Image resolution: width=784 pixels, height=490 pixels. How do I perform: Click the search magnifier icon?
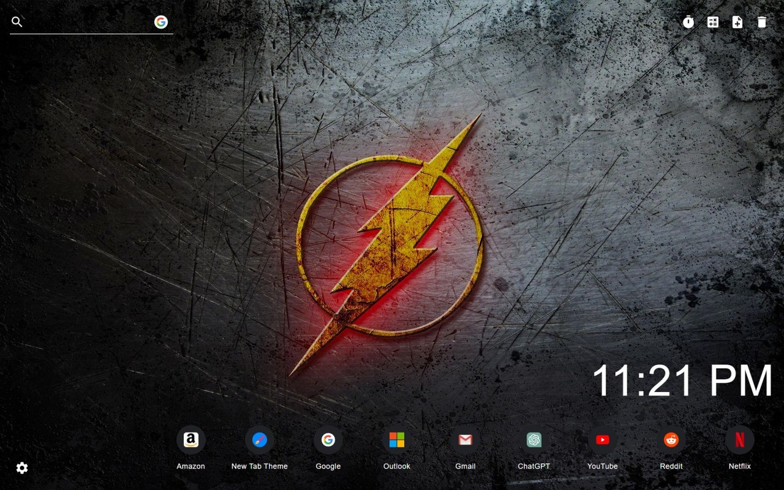coord(17,22)
